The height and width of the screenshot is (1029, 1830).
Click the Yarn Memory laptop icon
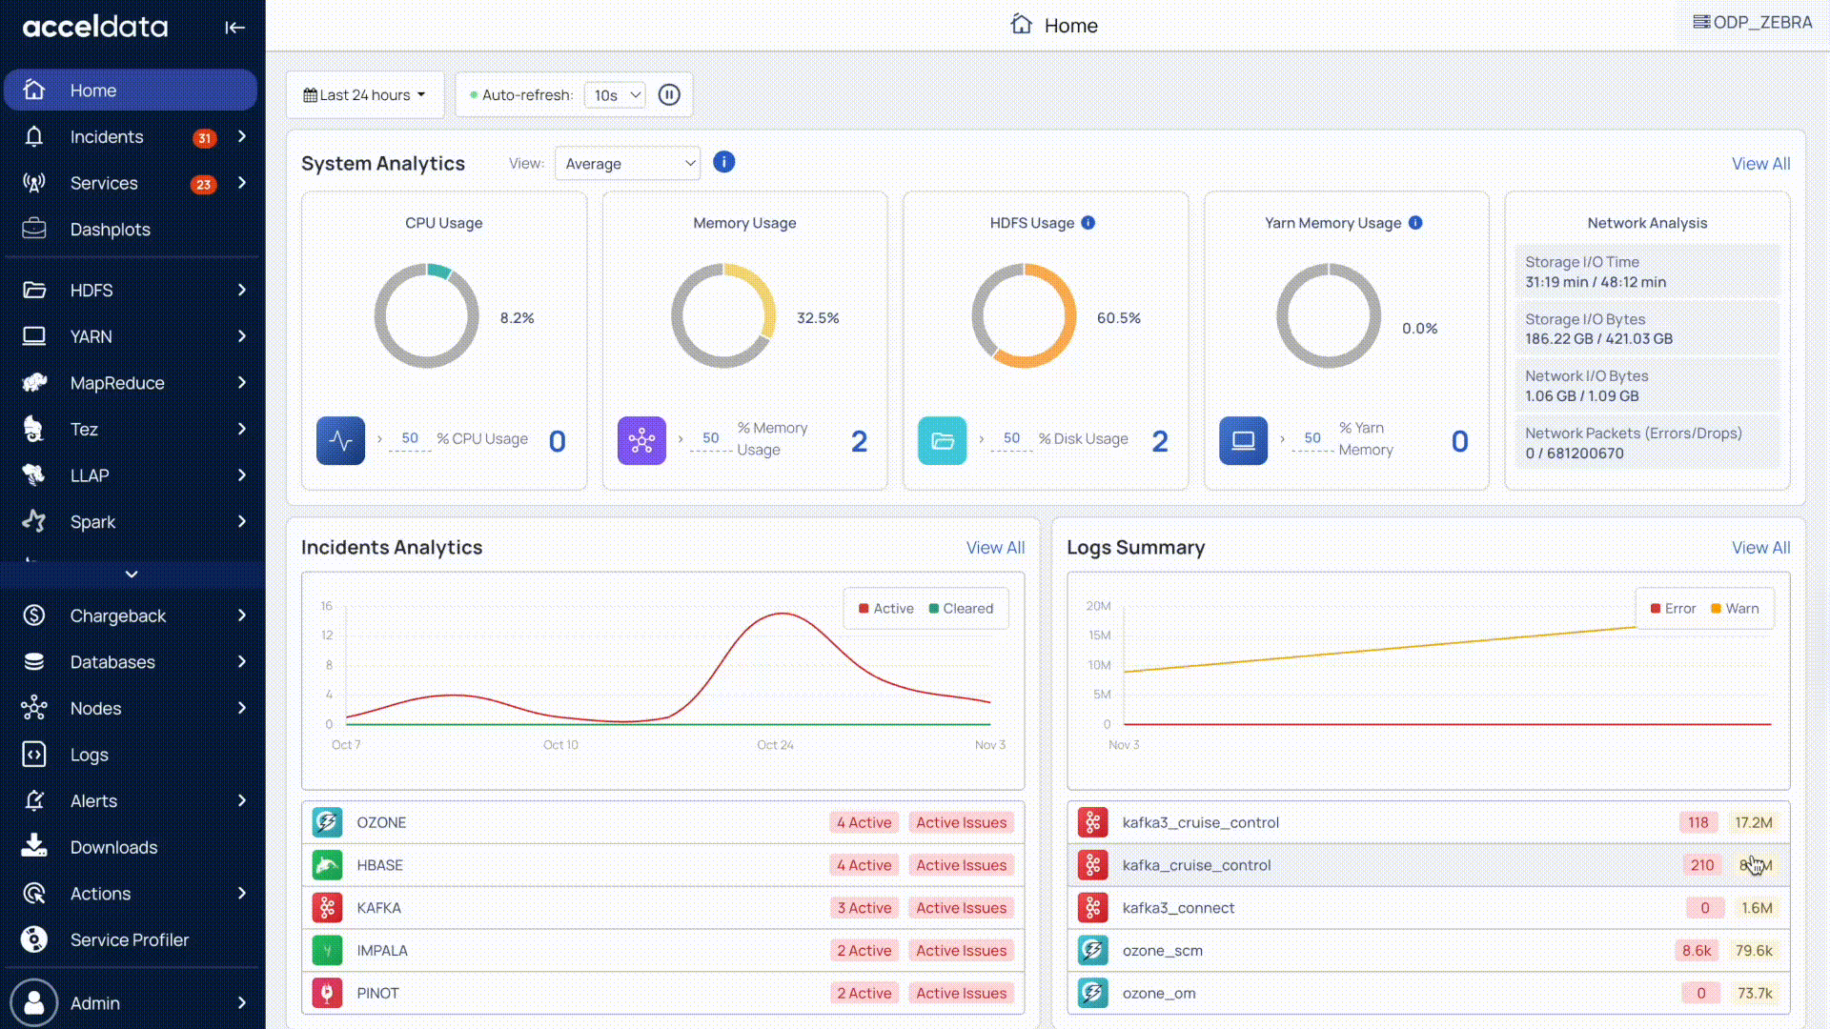tap(1243, 441)
